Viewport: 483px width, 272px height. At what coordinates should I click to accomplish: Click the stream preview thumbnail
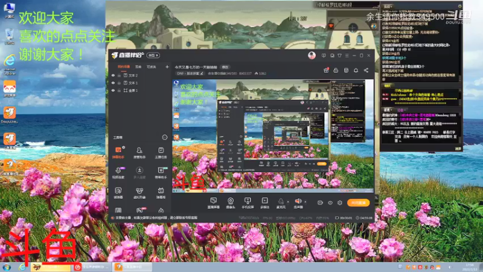pyautogui.click(x=273, y=136)
